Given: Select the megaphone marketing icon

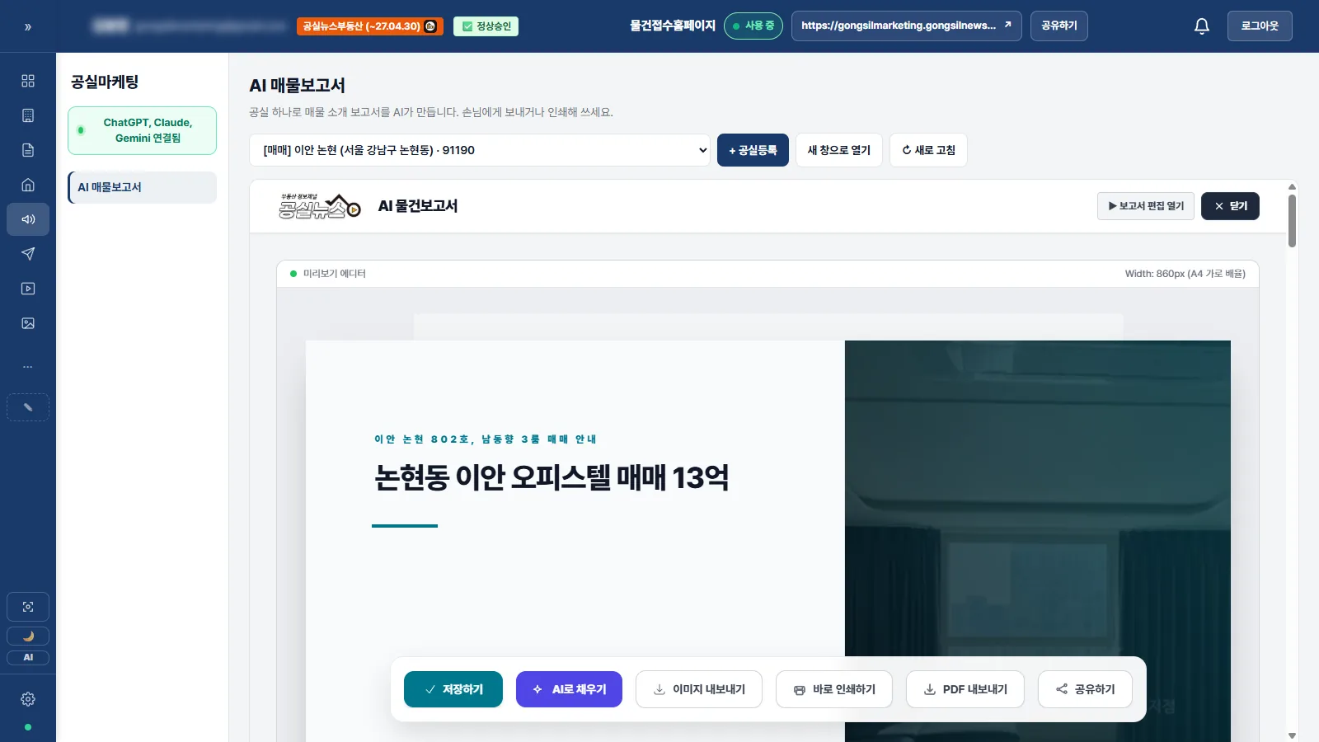Looking at the screenshot, I should 28,219.
